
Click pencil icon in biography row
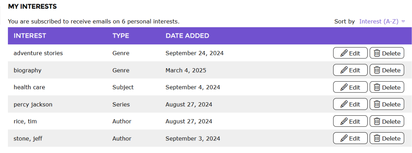tap(344, 70)
